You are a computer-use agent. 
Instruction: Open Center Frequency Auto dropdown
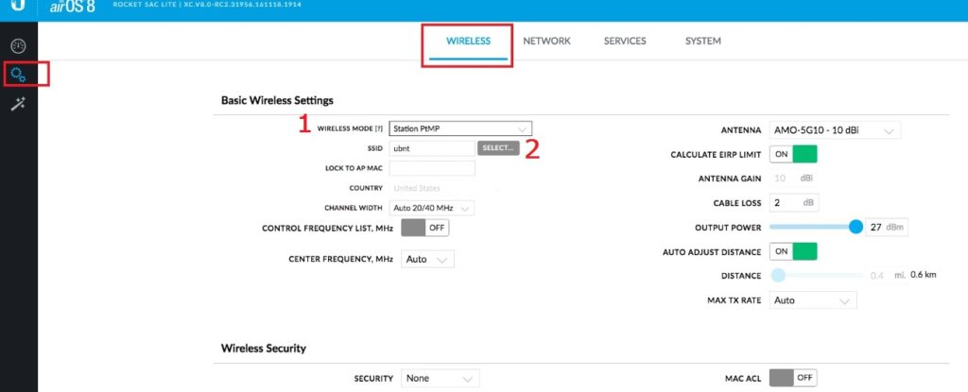(x=428, y=259)
